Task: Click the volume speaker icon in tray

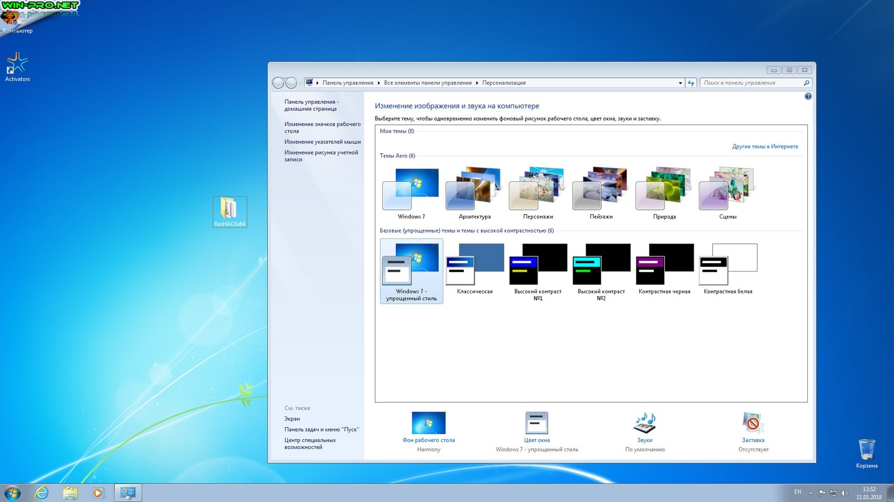Action: click(x=844, y=493)
